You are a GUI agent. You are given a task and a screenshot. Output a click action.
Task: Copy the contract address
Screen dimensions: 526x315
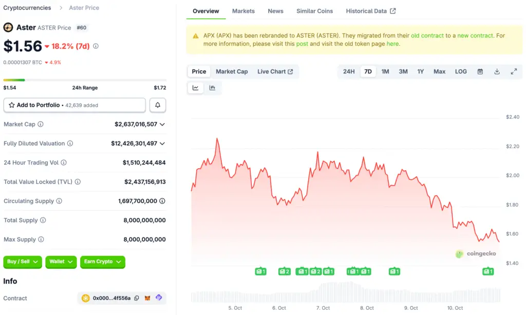pyautogui.click(x=137, y=298)
